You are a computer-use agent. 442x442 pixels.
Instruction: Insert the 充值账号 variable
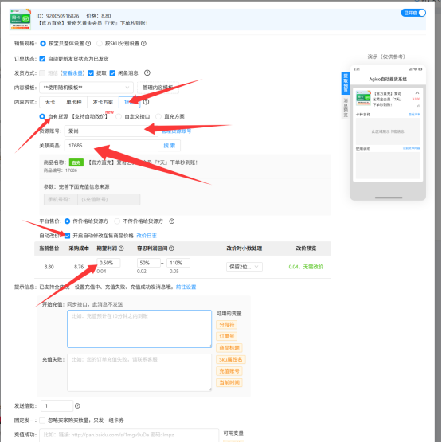pos(229,371)
